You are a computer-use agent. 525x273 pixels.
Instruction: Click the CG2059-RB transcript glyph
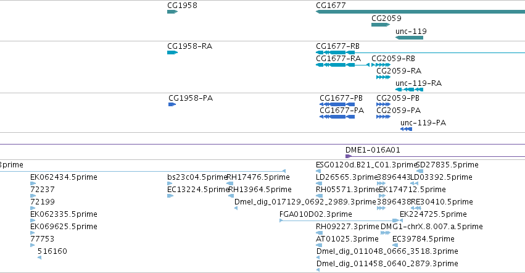coord(381,65)
